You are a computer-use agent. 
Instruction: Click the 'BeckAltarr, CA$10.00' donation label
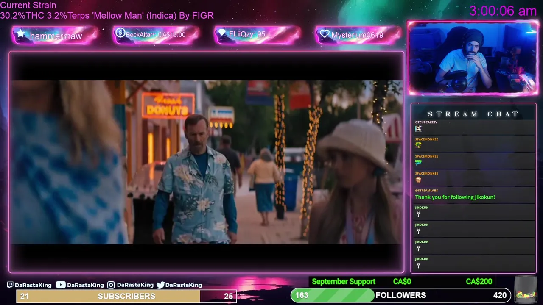pyautogui.click(x=156, y=35)
